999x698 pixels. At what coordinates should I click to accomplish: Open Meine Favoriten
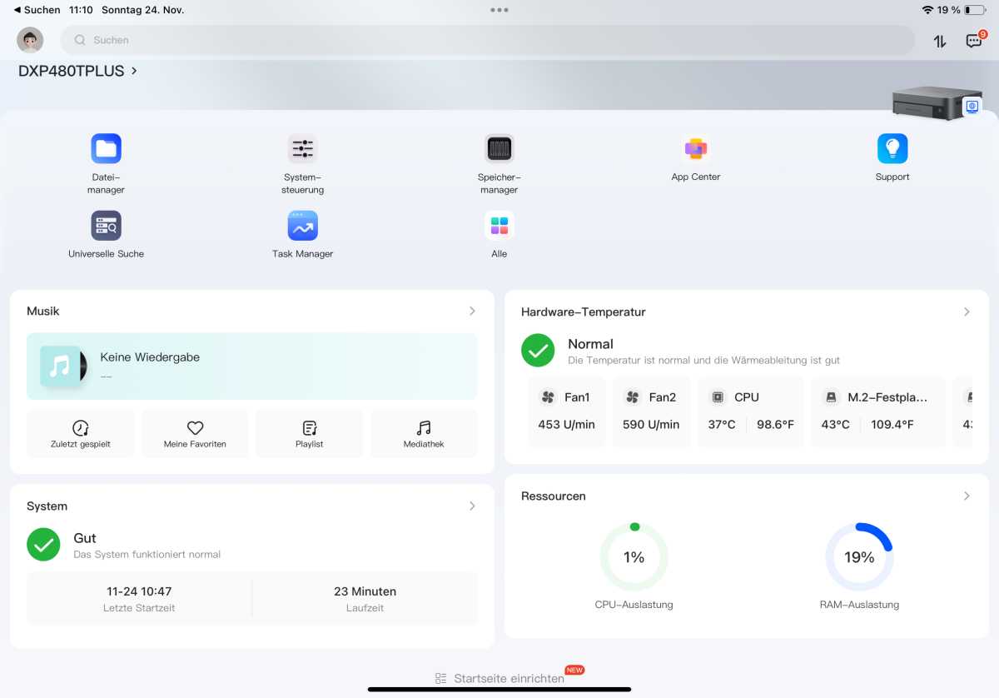click(x=195, y=432)
